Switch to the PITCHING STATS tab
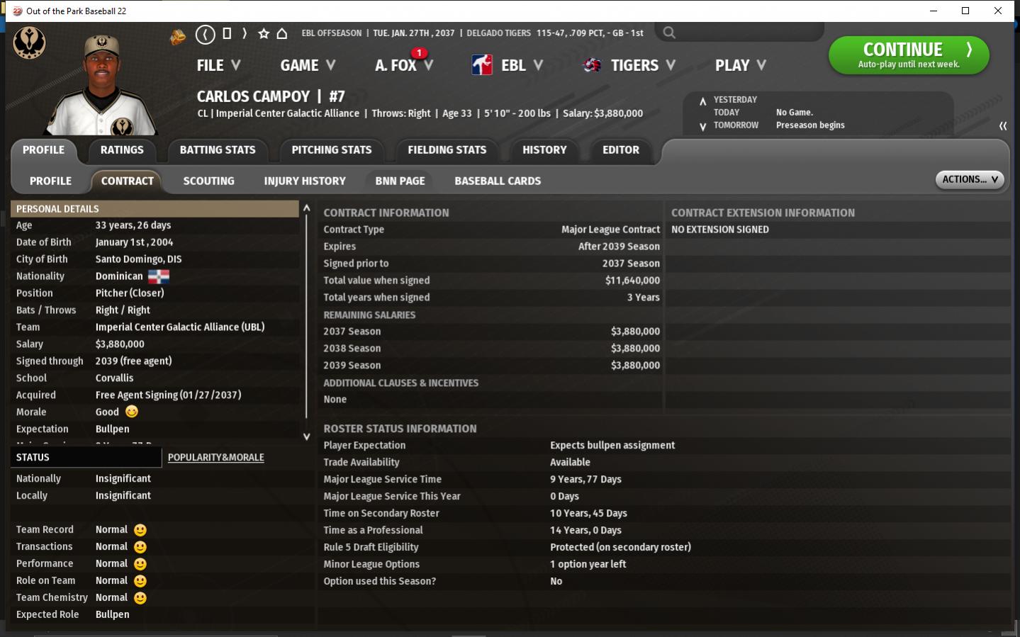 (x=331, y=150)
